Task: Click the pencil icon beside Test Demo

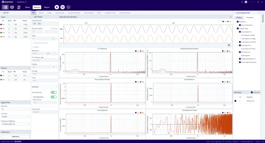Action: 26,2
